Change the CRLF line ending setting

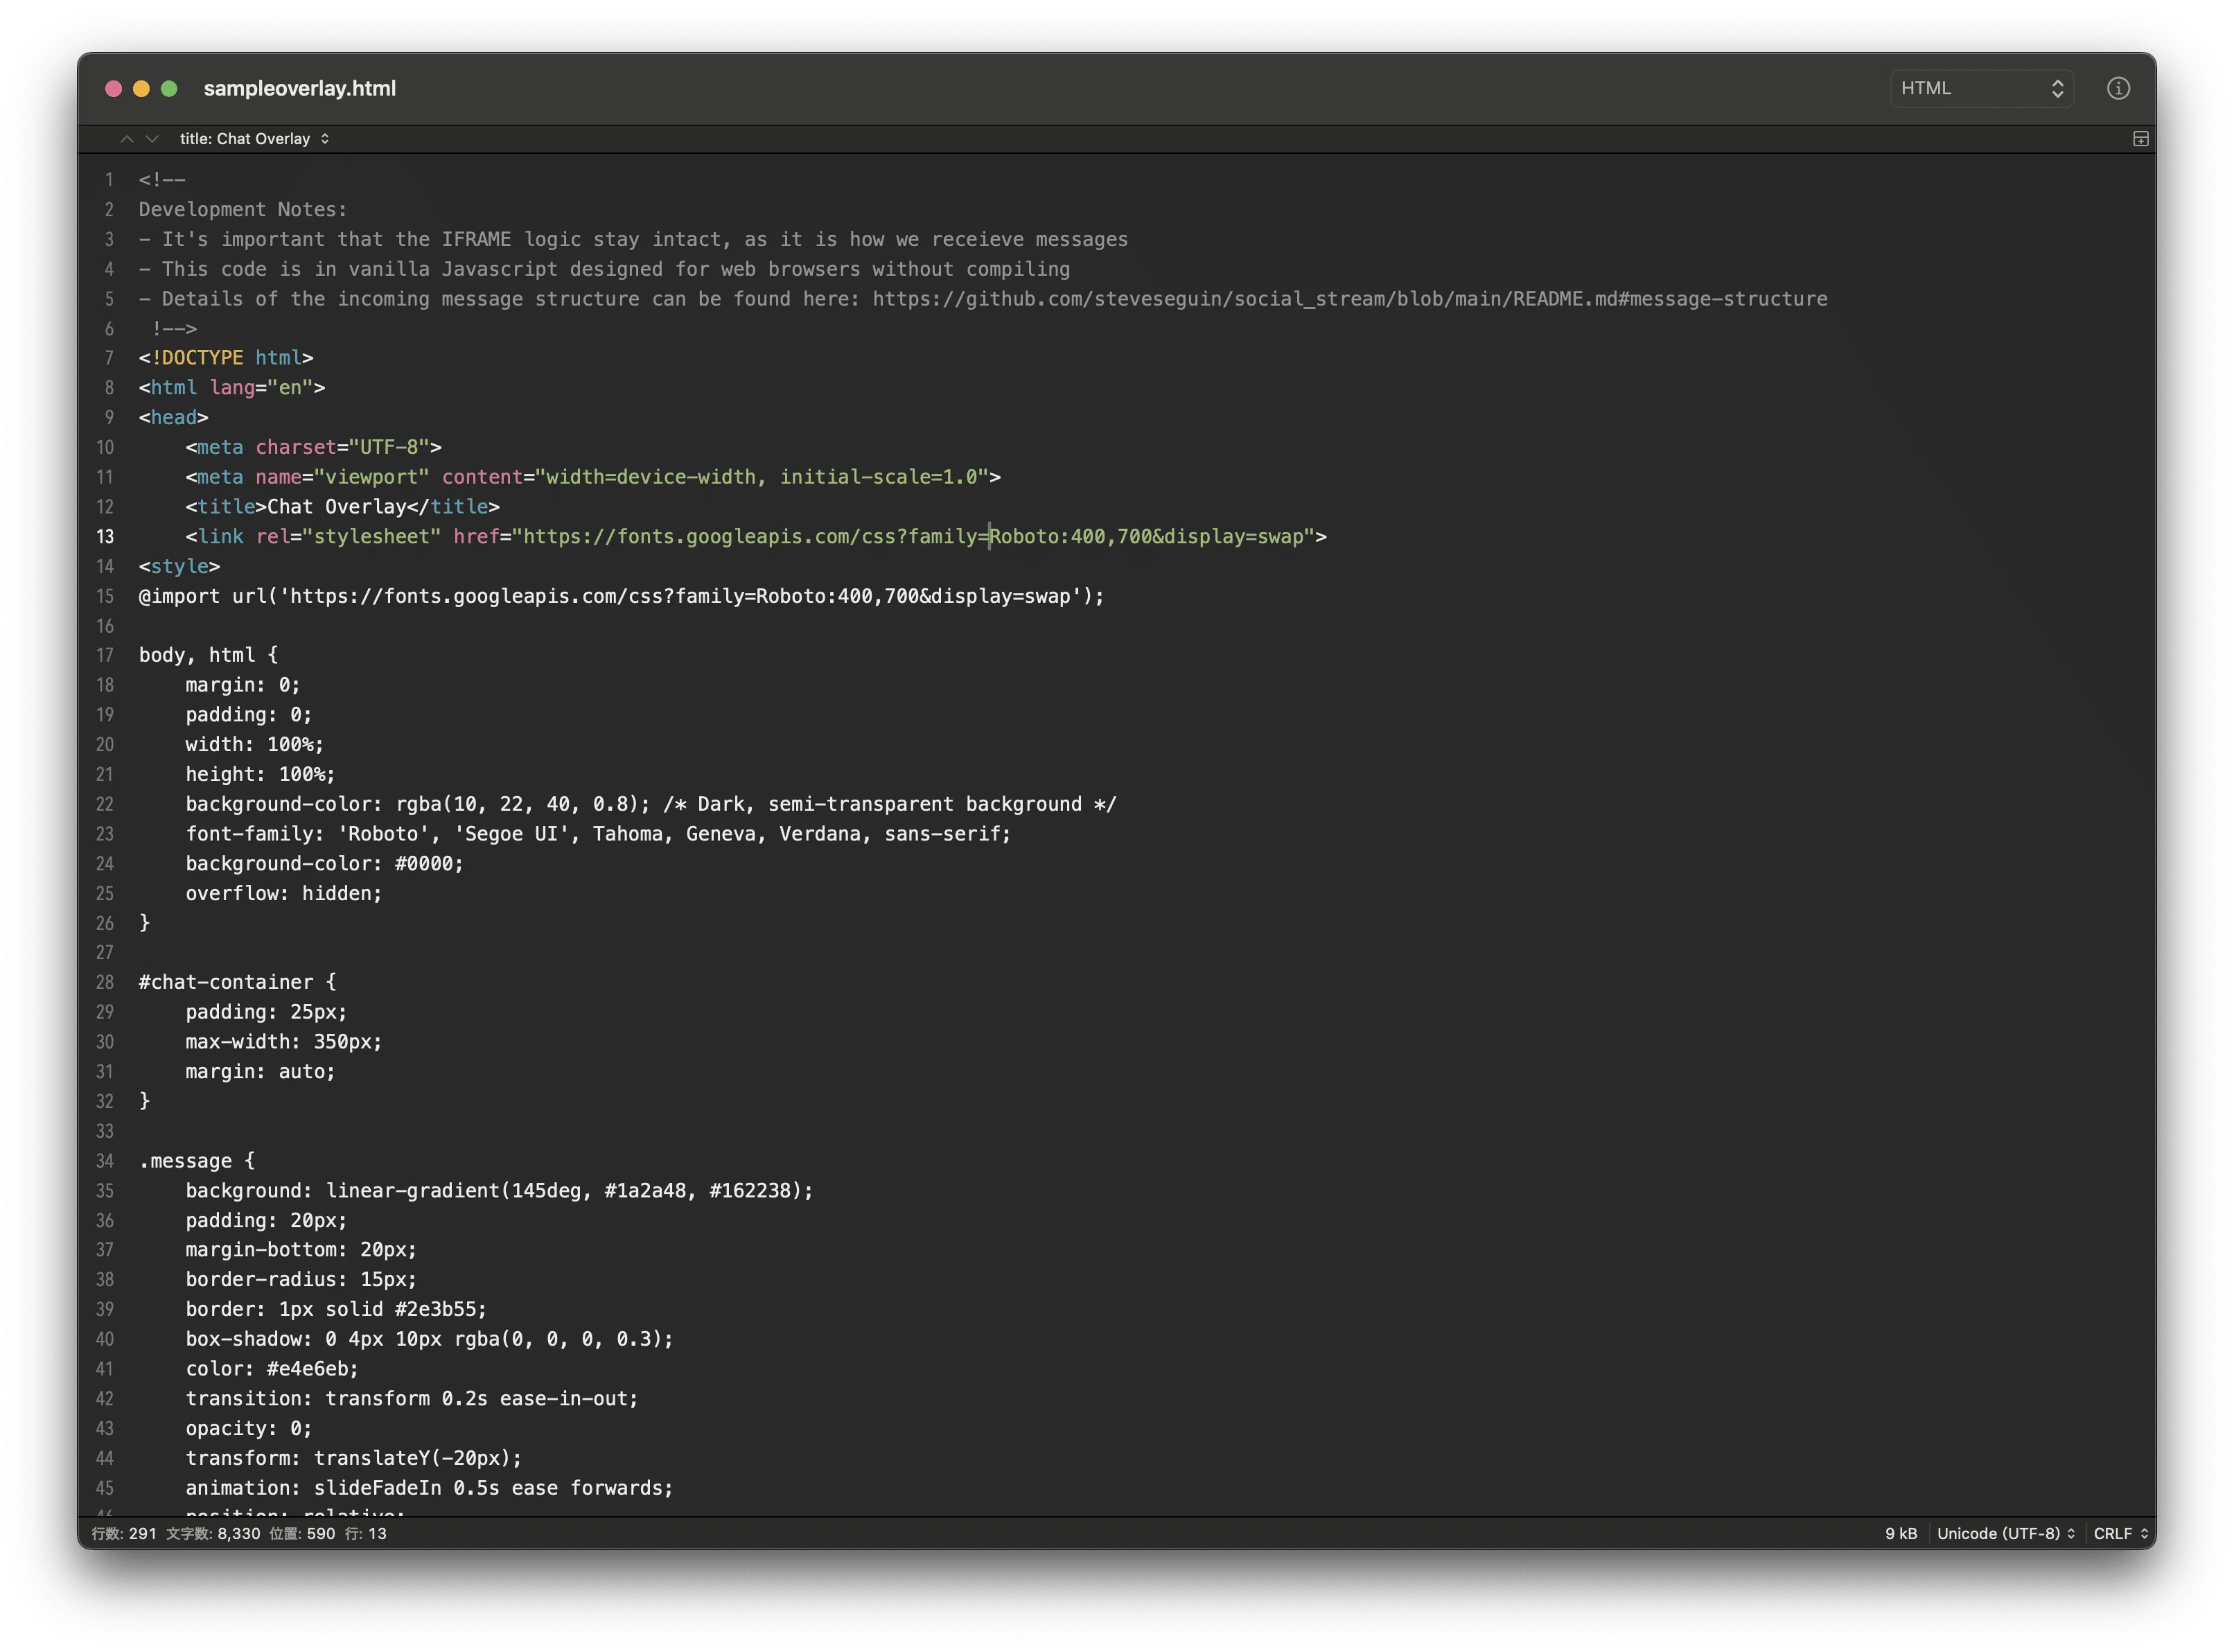[x=2120, y=1533]
